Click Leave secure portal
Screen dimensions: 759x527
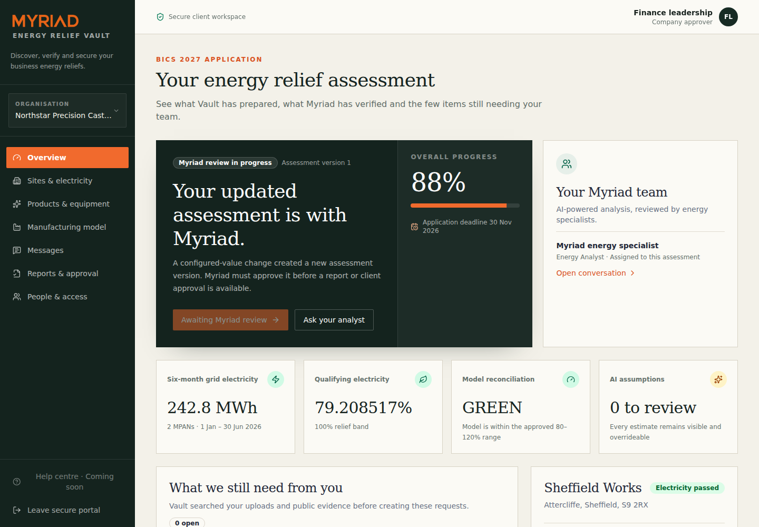coord(67,510)
